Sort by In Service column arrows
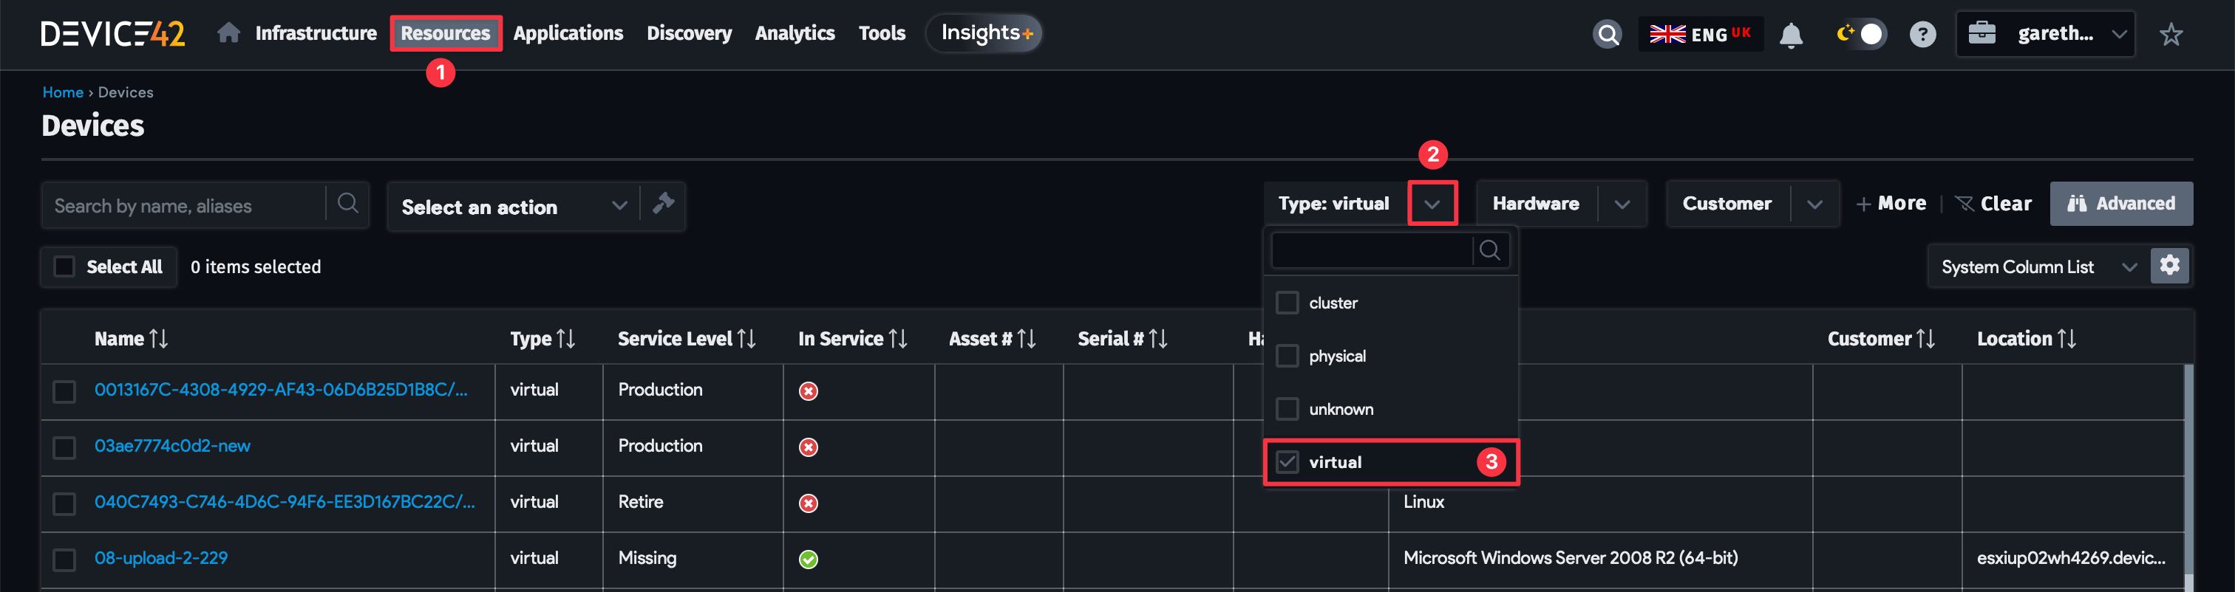 coord(898,339)
